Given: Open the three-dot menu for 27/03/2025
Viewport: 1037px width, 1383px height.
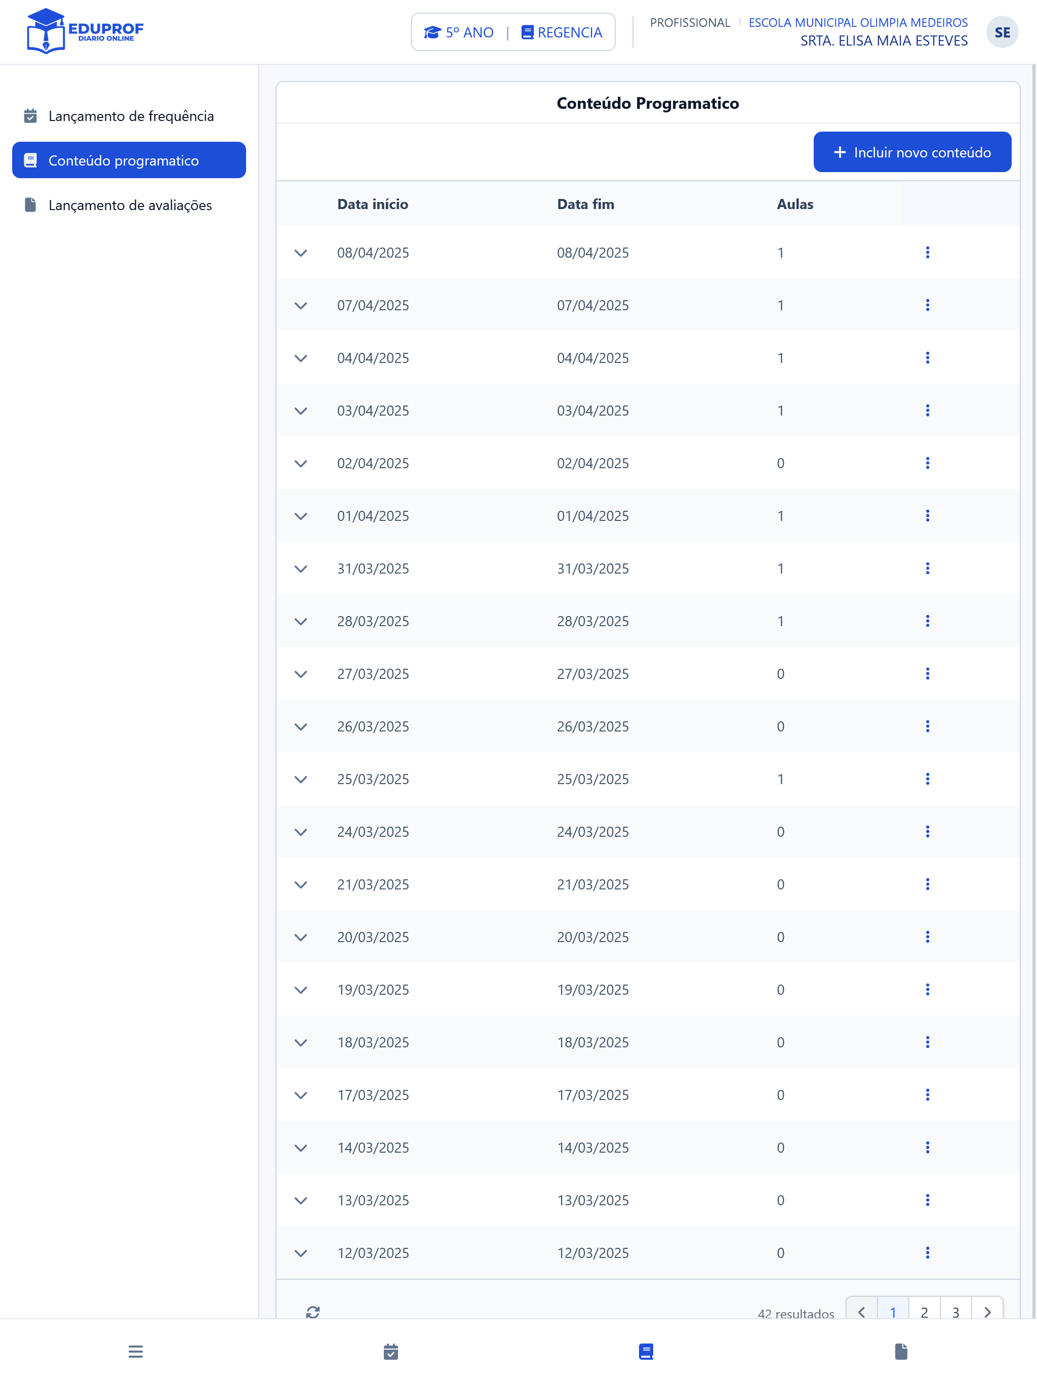Looking at the screenshot, I should (927, 673).
